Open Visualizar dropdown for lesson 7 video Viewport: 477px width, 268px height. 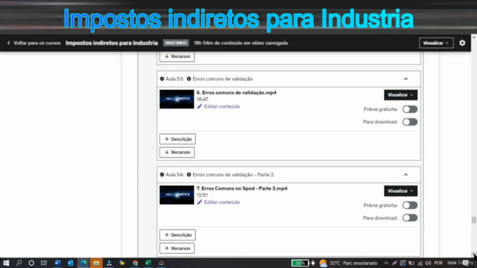pos(401,191)
